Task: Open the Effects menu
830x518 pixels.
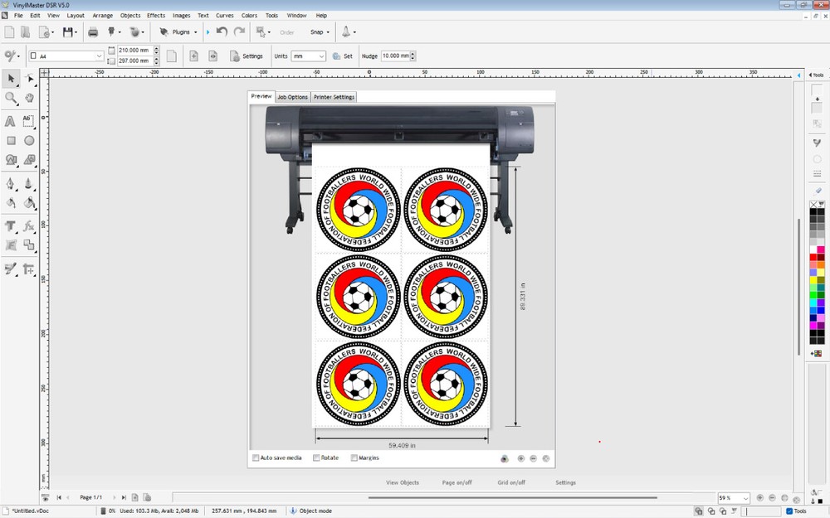Action: point(155,15)
